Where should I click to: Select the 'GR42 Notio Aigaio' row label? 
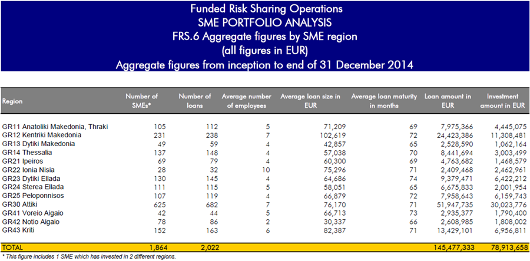pos(31,222)
